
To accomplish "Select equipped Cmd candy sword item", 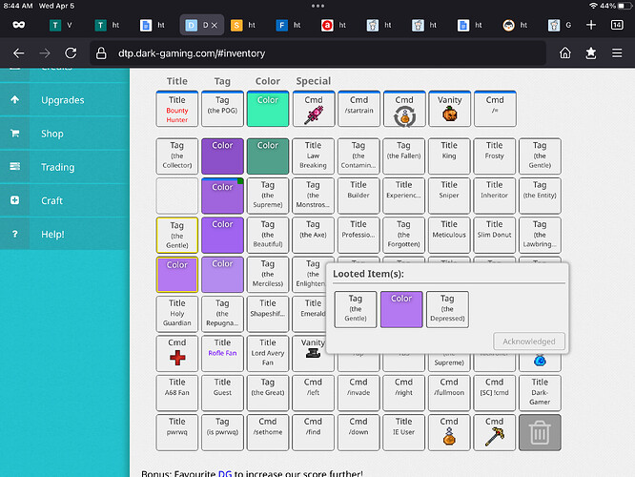I will (314, 109).
